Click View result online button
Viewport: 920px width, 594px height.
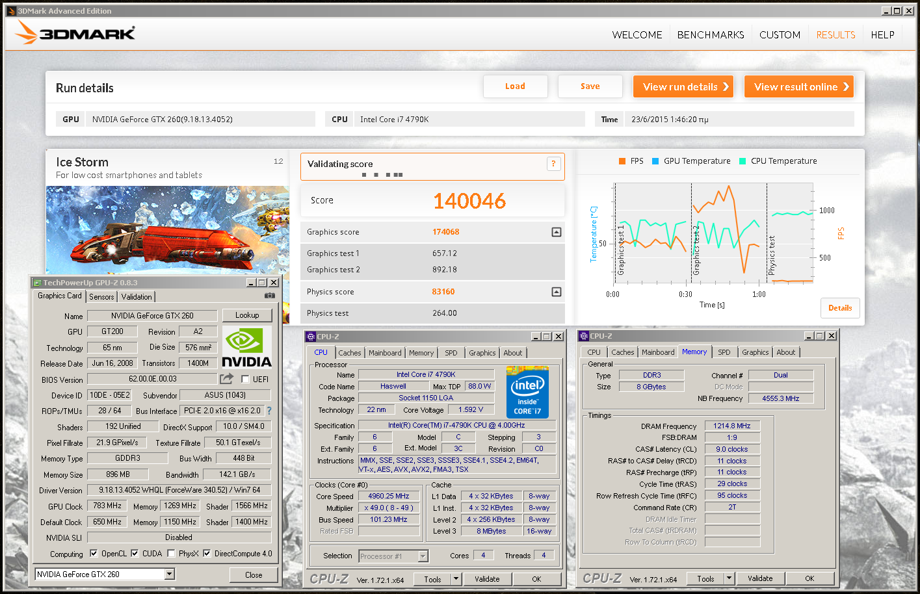(799, 86)
